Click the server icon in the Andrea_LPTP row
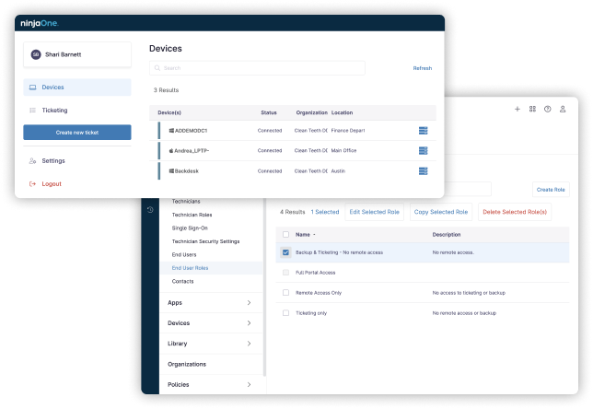The height and width of the screenshot is (409, 593). [423, 151]
